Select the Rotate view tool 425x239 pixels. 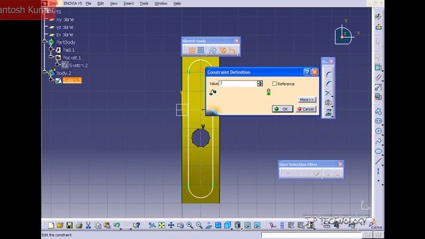[x=180, y=225]
